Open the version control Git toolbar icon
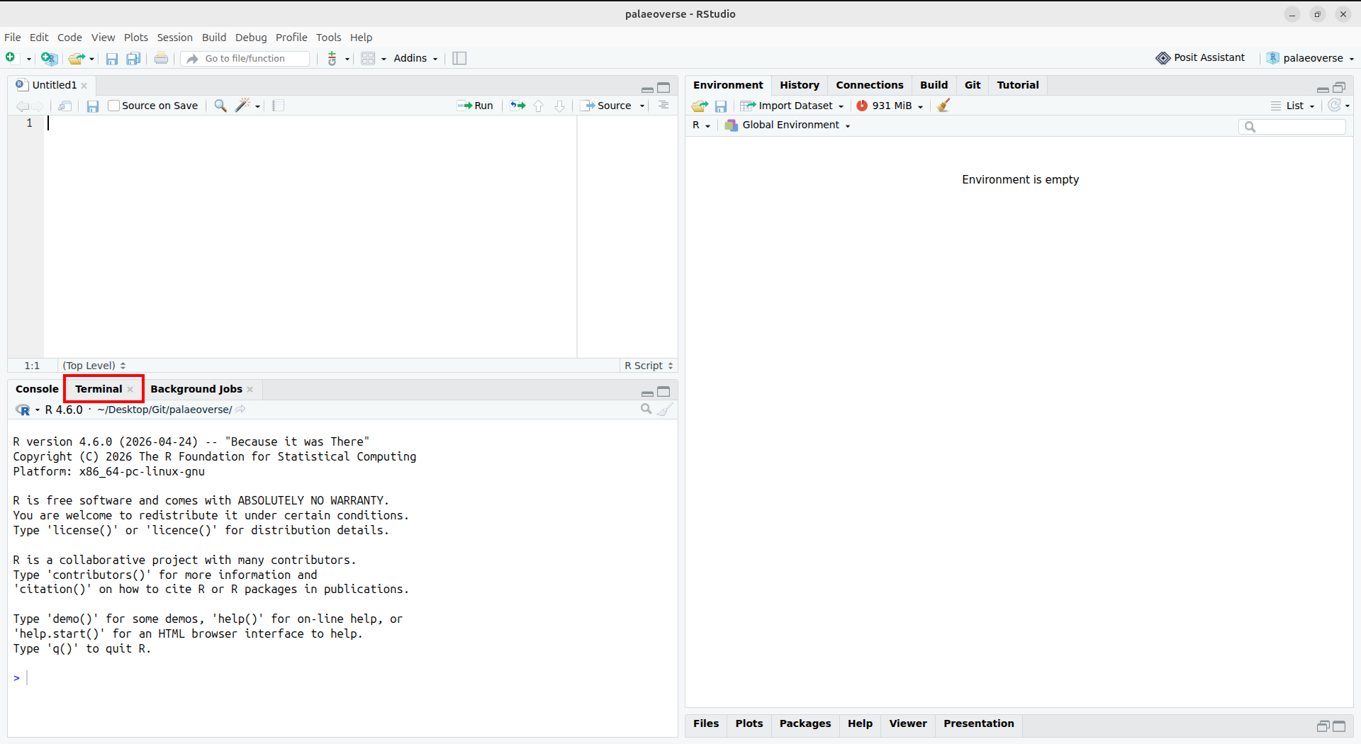Viewport: 1361px width, 744px height. [x=332, y=58]
